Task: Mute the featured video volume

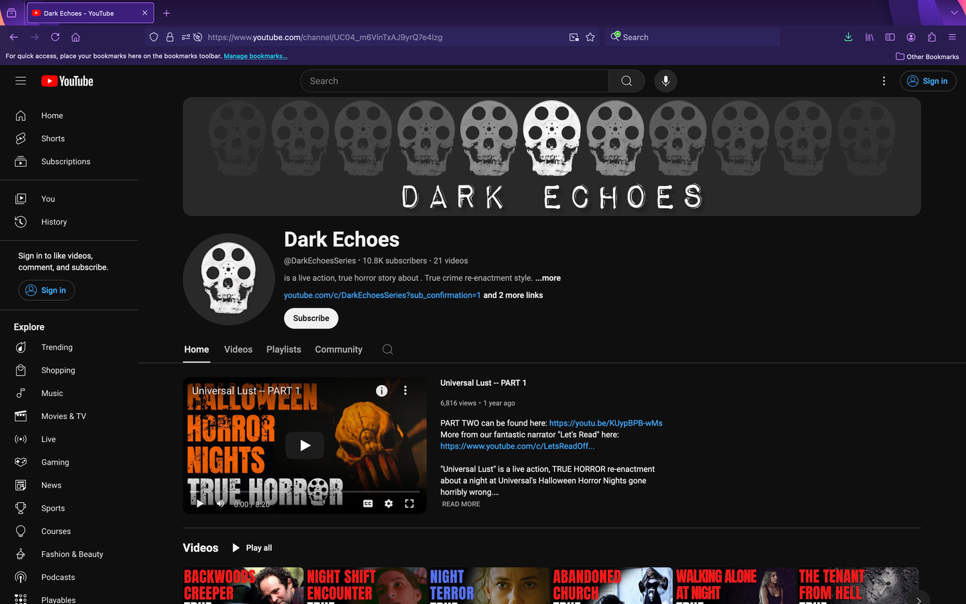Action: pyautogui.click(x=220, y=504)
